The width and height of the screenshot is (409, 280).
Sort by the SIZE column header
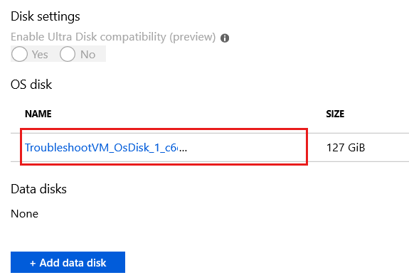point(335,114)
